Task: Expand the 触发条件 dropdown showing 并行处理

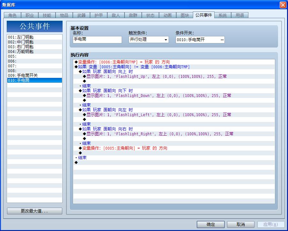Action: 148,40
